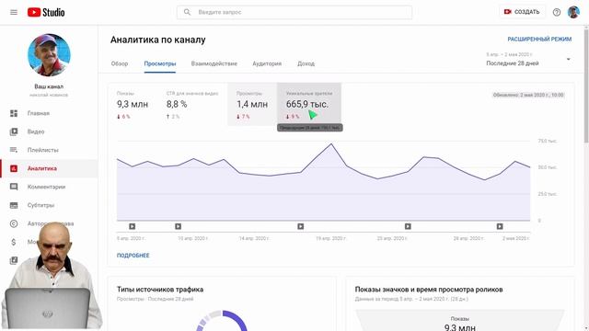
Task: Open the Доход tab
Action: (x=306, y=63)
